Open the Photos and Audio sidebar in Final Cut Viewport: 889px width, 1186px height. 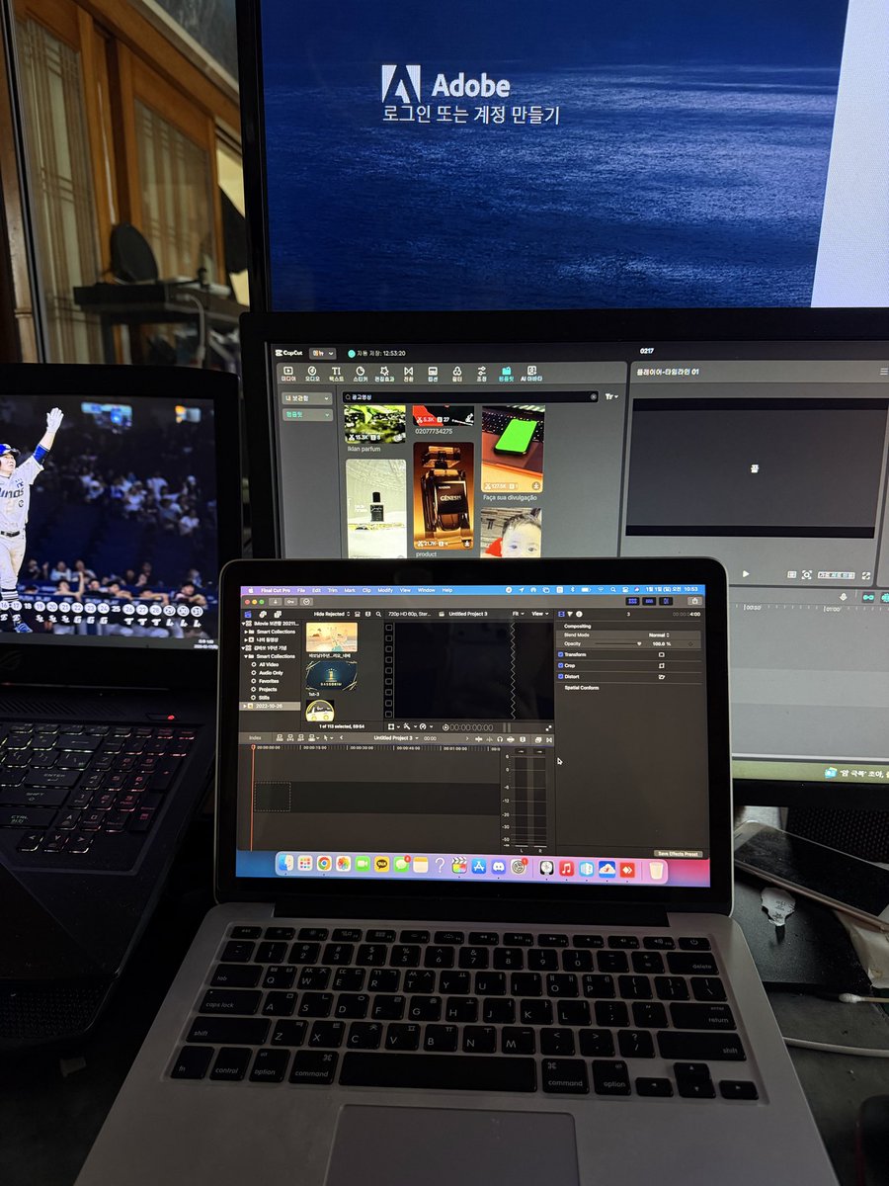click(263, 614)
